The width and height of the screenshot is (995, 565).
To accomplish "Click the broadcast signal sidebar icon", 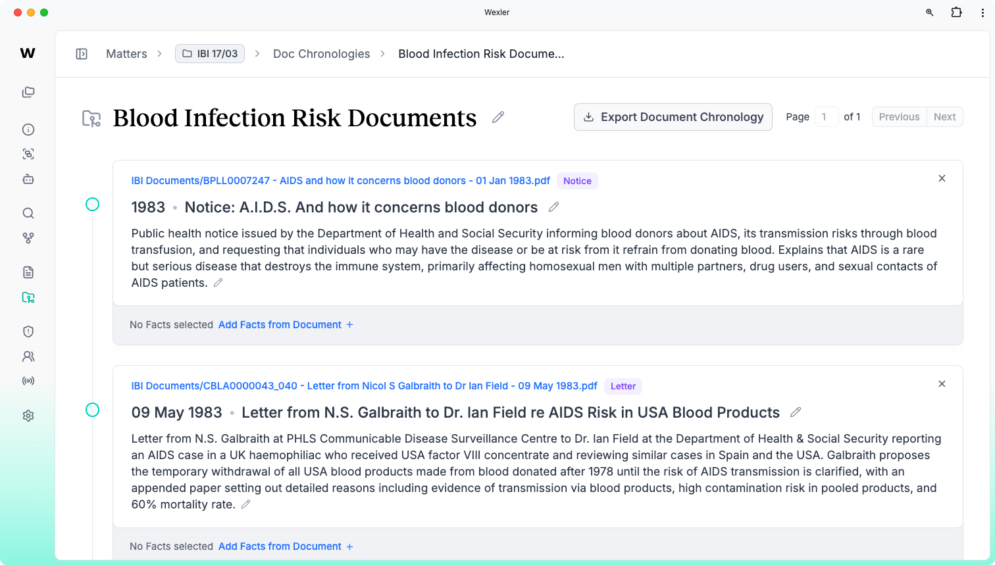I will (28, 381).
